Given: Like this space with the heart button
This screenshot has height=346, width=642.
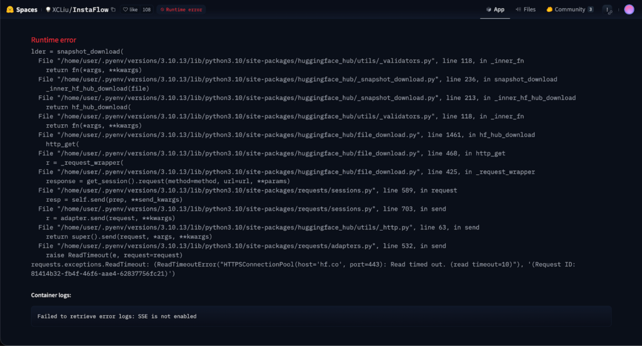Looking at the screenshot, I should tap(130, 10).
